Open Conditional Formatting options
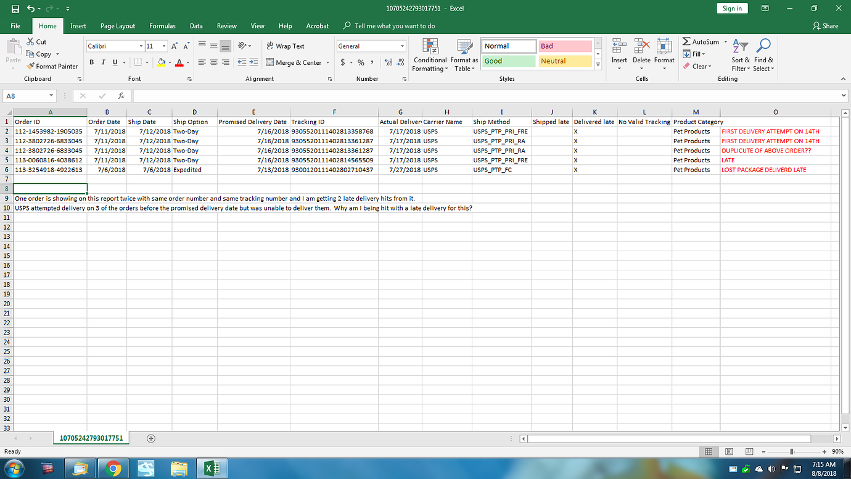Image resolution: width=851 pixels, height=479 pixels. click(430, 56)
